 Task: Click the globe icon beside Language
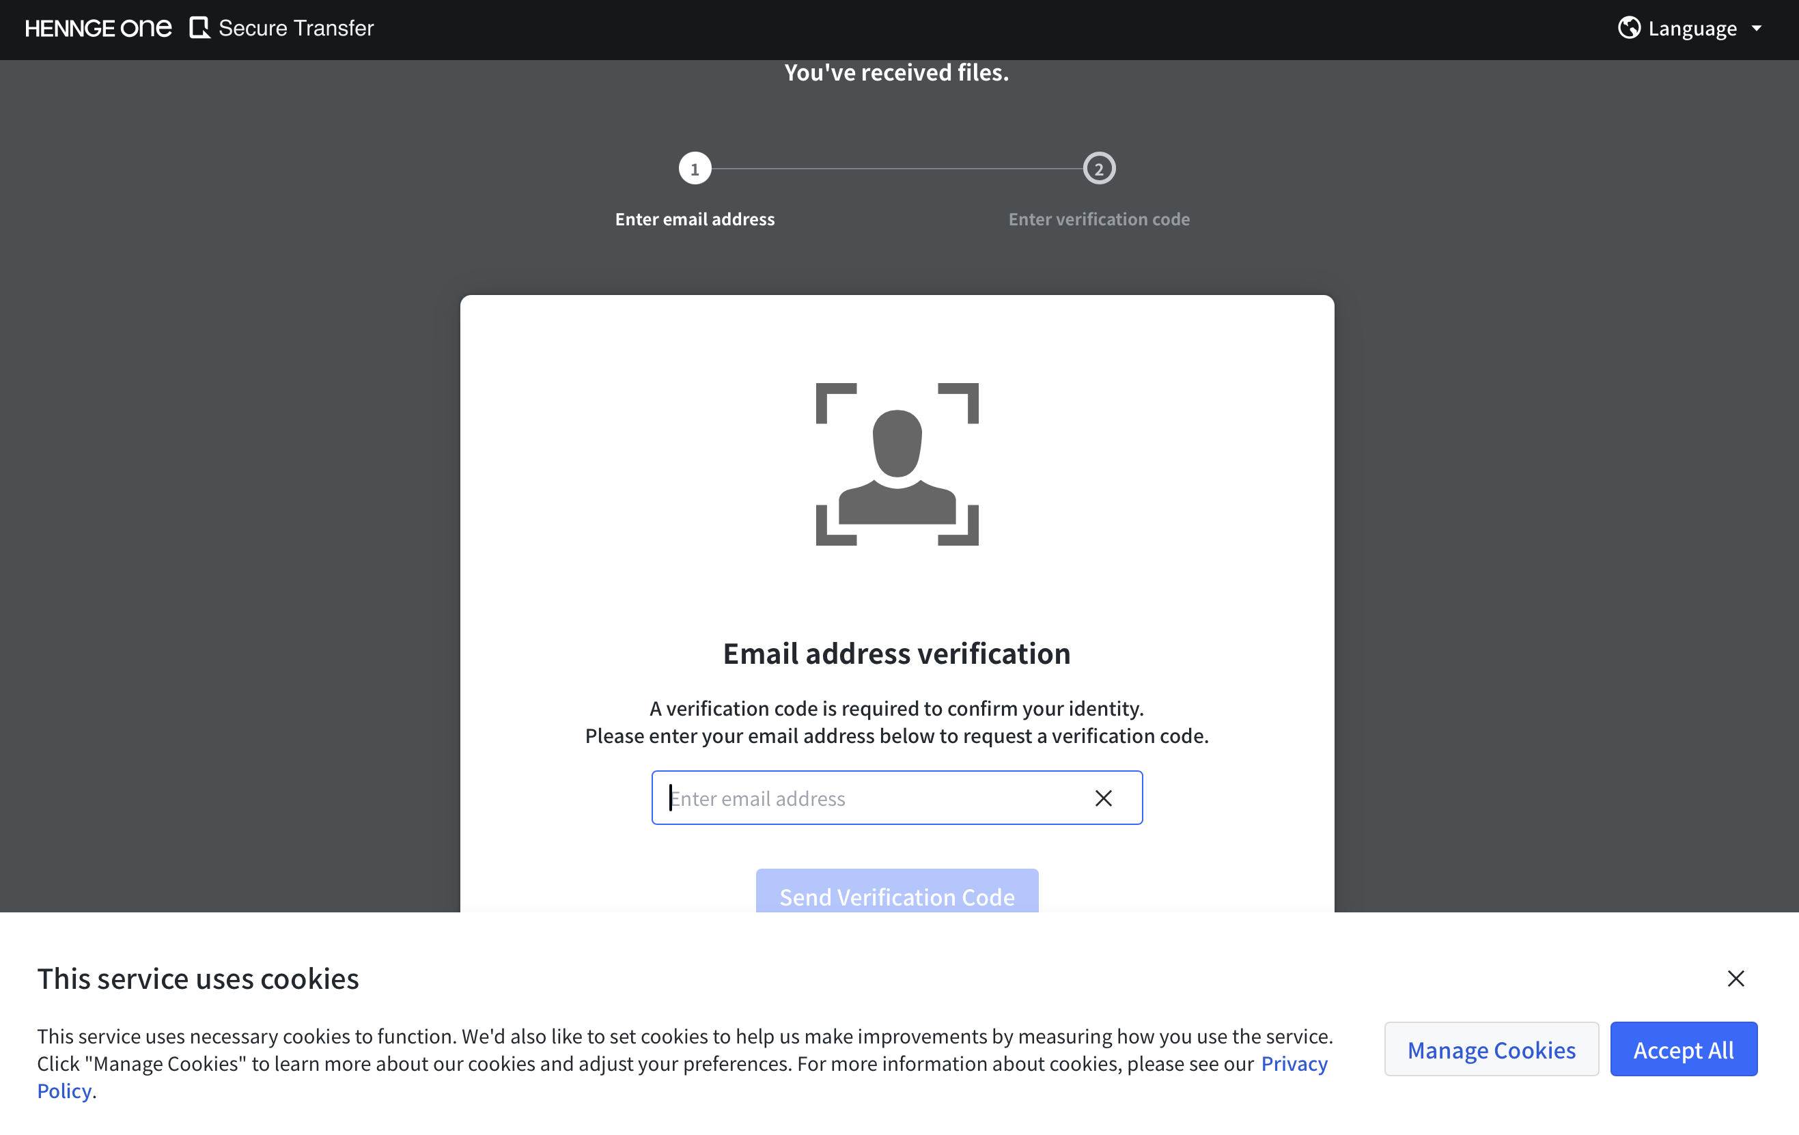(x=1629, y=27)
